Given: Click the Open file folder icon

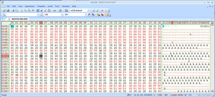Looking at the screenshot, I should 4,10.
